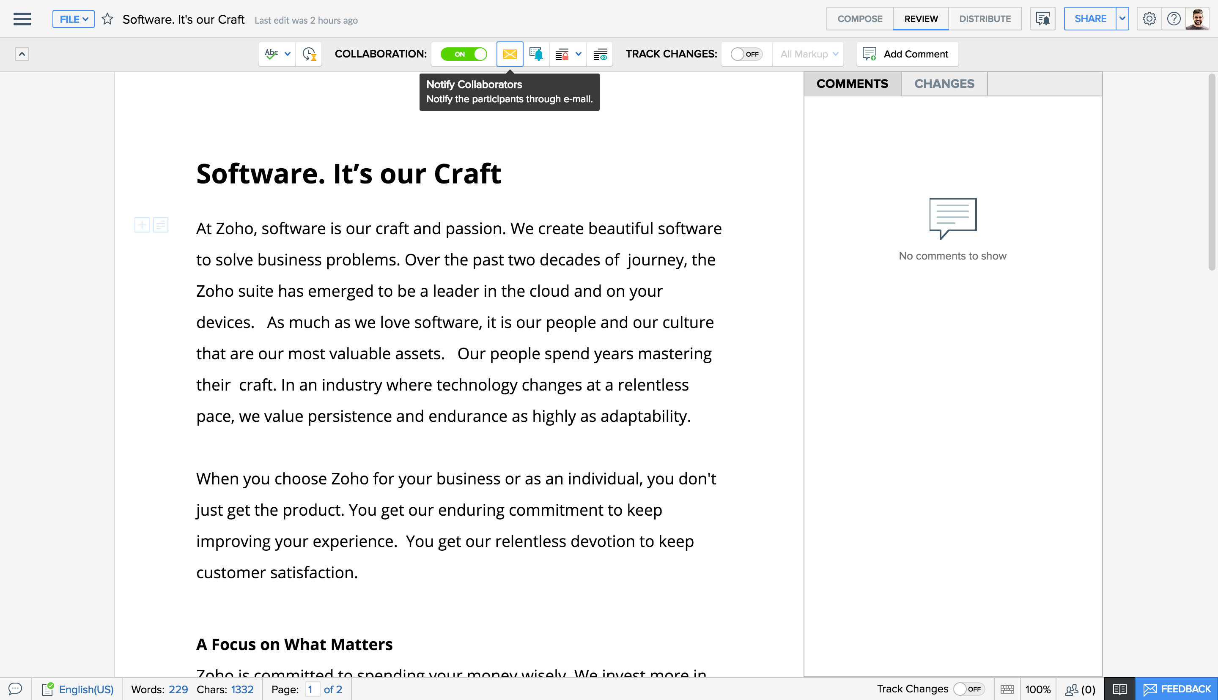The image size is (1218, 700).
Task: Select the REVIEW mode tab
Action: (921, 19)
